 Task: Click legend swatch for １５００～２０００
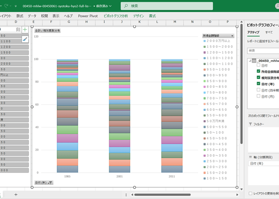tap(205, 47)
